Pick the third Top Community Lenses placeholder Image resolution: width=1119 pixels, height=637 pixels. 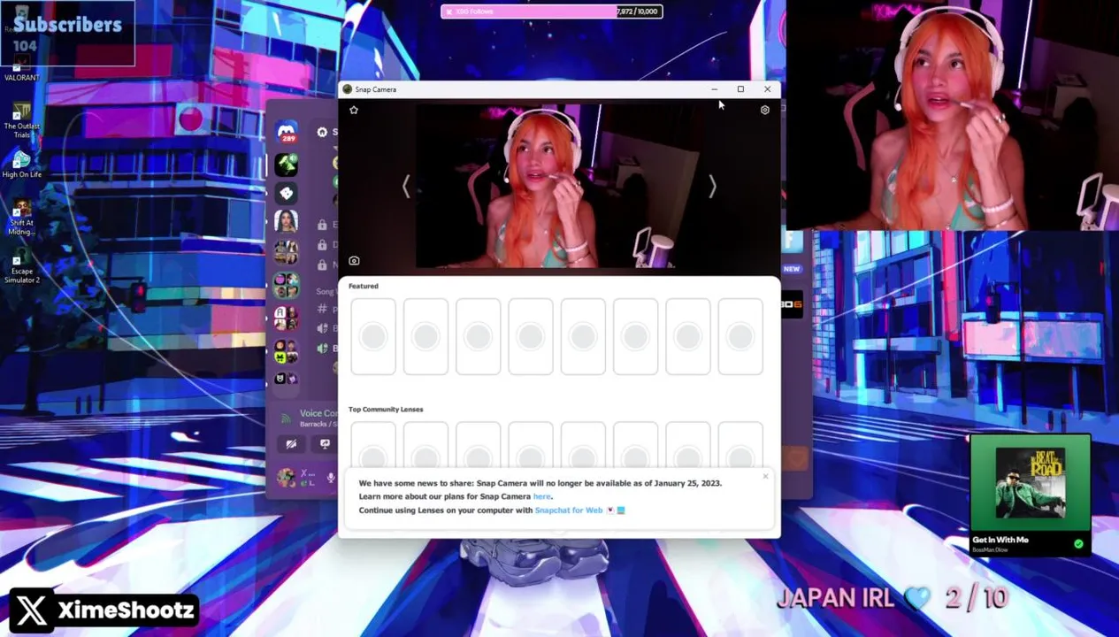(x=478, y=446)
